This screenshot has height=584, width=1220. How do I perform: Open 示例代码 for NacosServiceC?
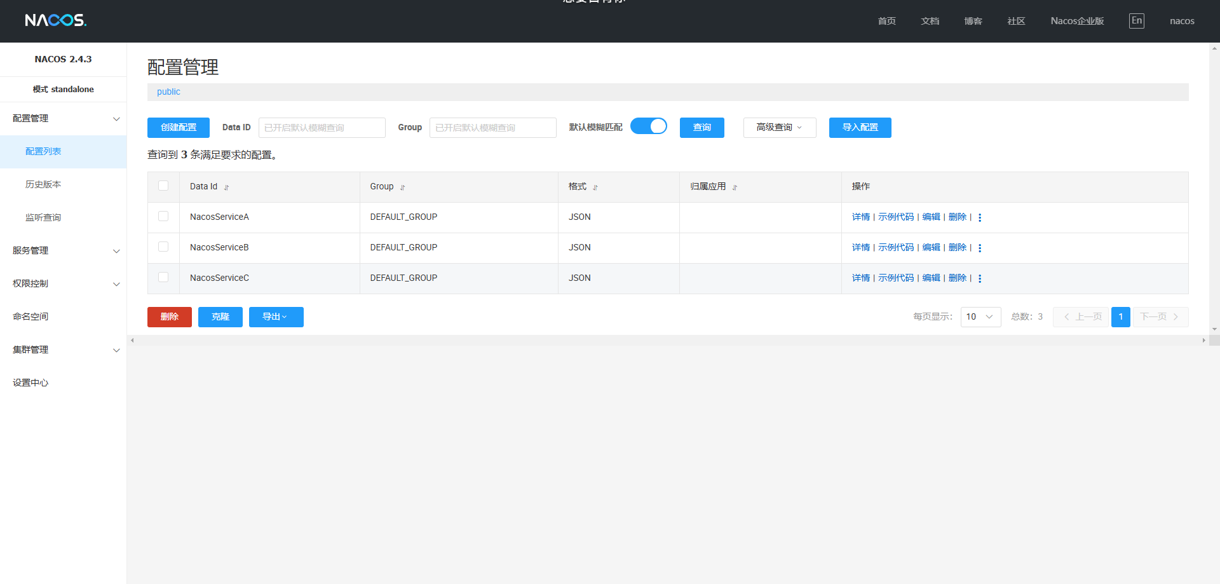pos(896,278)
